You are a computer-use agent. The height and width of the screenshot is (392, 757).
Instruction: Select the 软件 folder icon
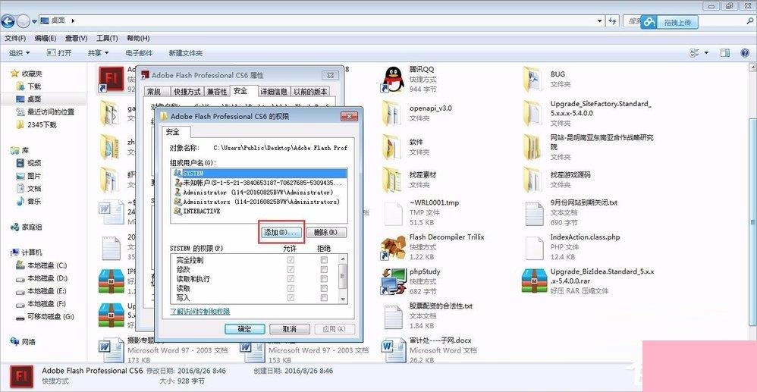(x=393, y=147)
